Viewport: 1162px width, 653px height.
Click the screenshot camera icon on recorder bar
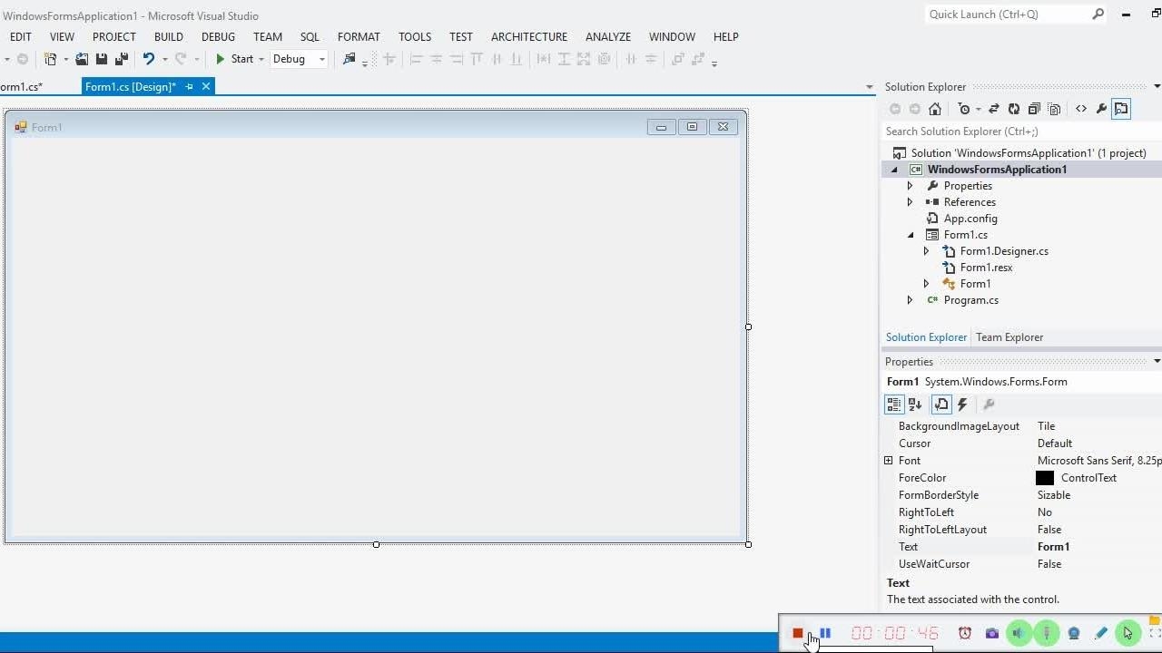click(x=991, y=633)
